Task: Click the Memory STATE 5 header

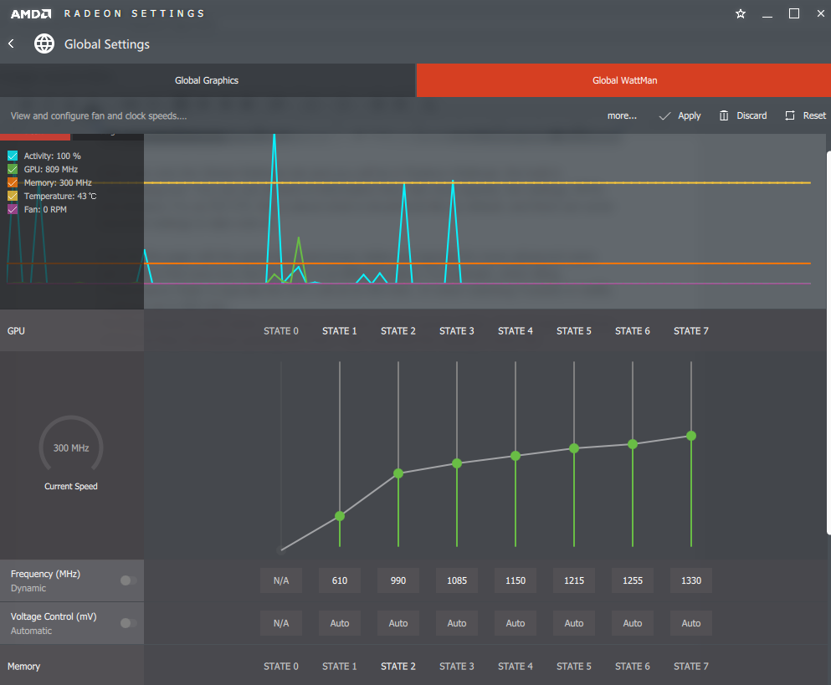Action: pyautogui.click(x=574, y=666)
